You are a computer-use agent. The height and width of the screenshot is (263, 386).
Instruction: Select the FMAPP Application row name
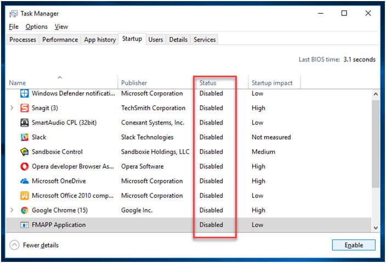(59, 225)
